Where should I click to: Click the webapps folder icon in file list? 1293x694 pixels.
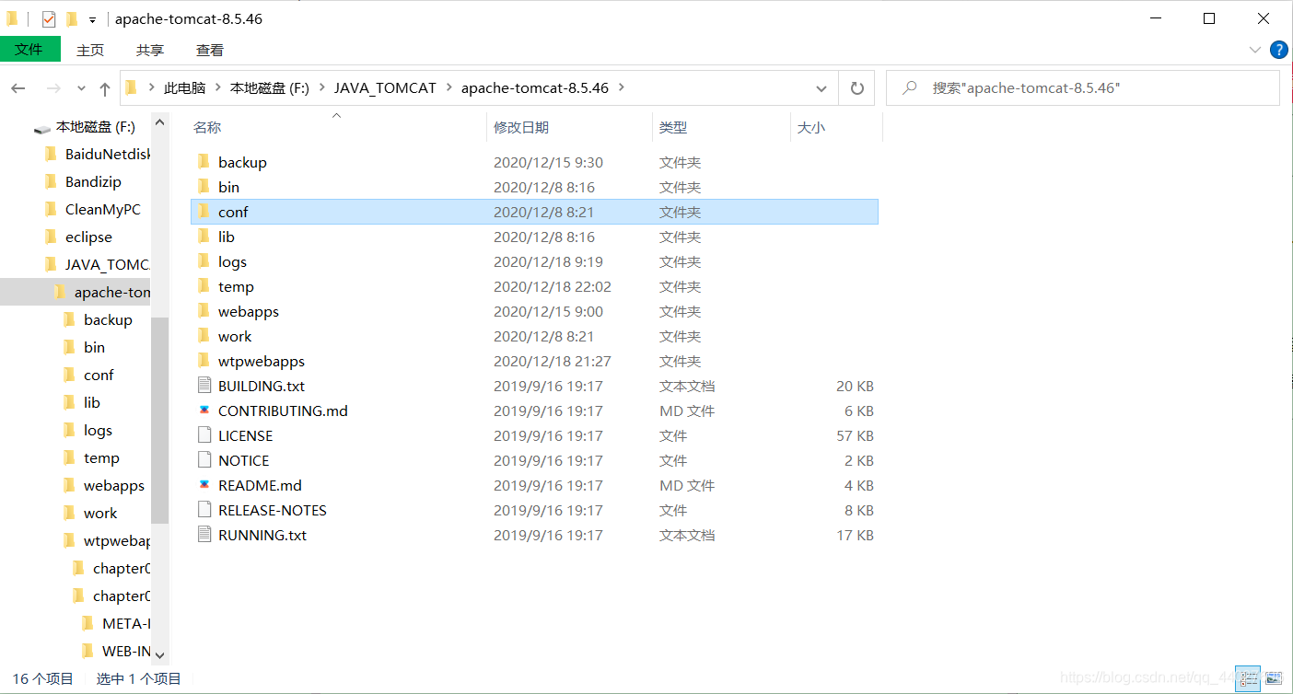pos(204,311)
